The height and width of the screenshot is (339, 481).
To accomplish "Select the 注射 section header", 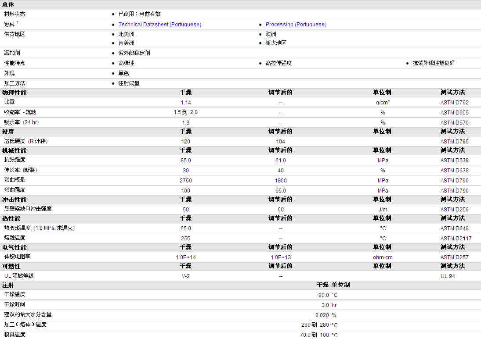I will pyautogui.click(x=8, y=285).
